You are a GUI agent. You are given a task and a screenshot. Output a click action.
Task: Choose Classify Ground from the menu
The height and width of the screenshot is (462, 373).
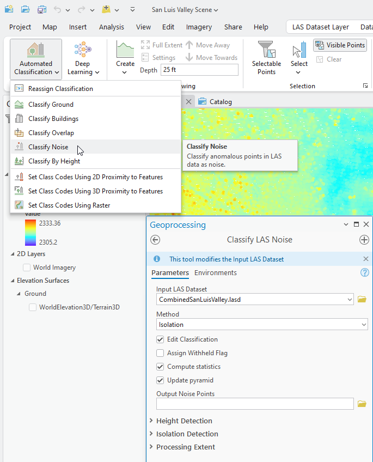tap(51, 105)
